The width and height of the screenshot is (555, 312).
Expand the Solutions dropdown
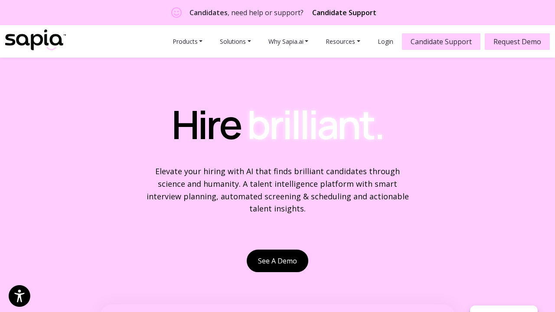coord(235,42)
